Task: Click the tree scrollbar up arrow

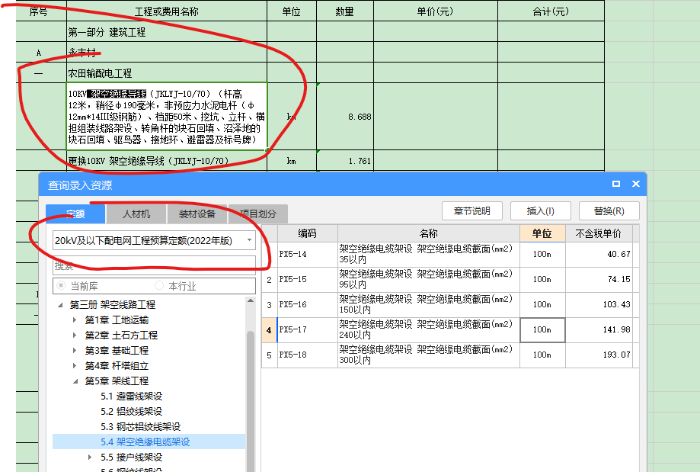Action: point(251,300)
